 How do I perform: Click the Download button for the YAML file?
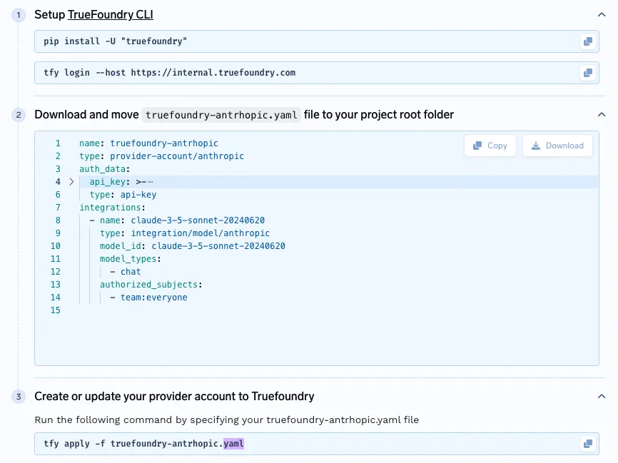(557, 145)
